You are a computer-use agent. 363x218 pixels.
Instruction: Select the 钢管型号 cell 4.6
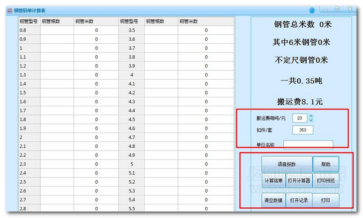[132, 128]
